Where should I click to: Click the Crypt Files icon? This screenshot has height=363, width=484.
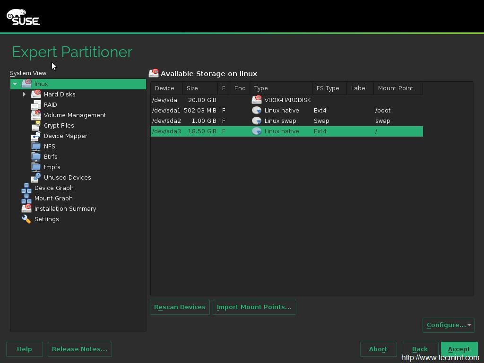point(36,125)
